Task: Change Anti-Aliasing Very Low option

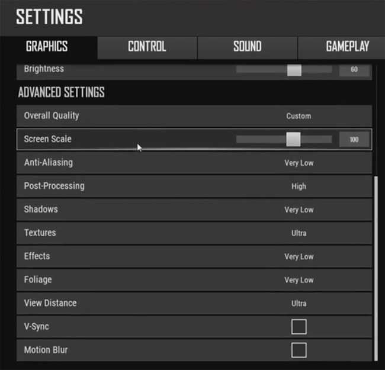Action: [299, 163]
